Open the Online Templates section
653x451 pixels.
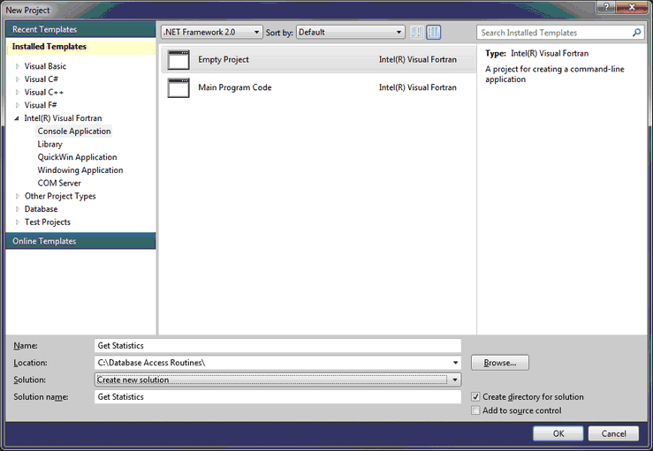(80, 241)
